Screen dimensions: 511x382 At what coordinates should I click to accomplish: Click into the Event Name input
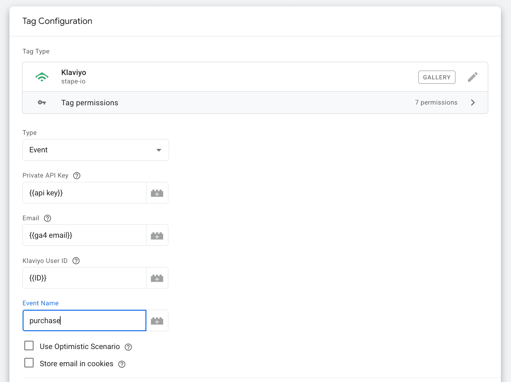point(84,321)
